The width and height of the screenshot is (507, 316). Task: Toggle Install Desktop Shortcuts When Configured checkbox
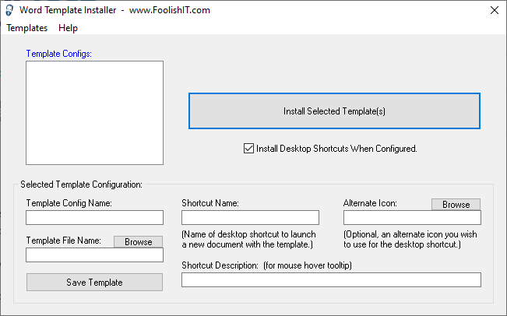tap(248, 149)
